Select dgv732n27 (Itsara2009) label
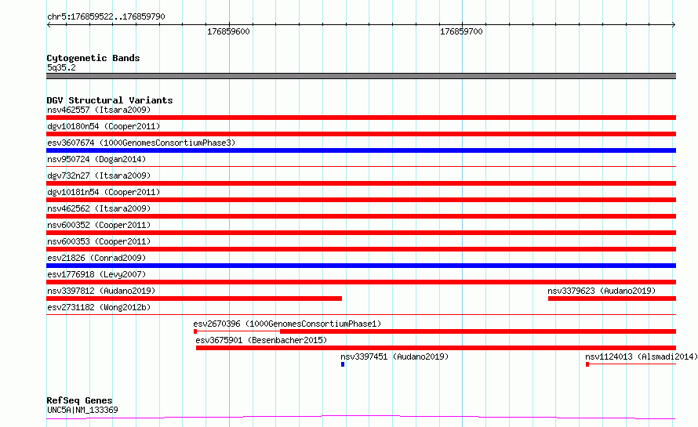This screenshot has width=698, height=427. (99, 176)
